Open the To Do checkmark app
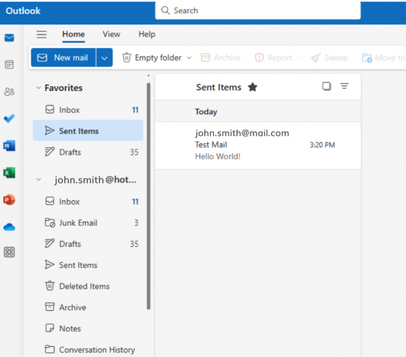This screenshot has width=406, height=357. (9, 118)
